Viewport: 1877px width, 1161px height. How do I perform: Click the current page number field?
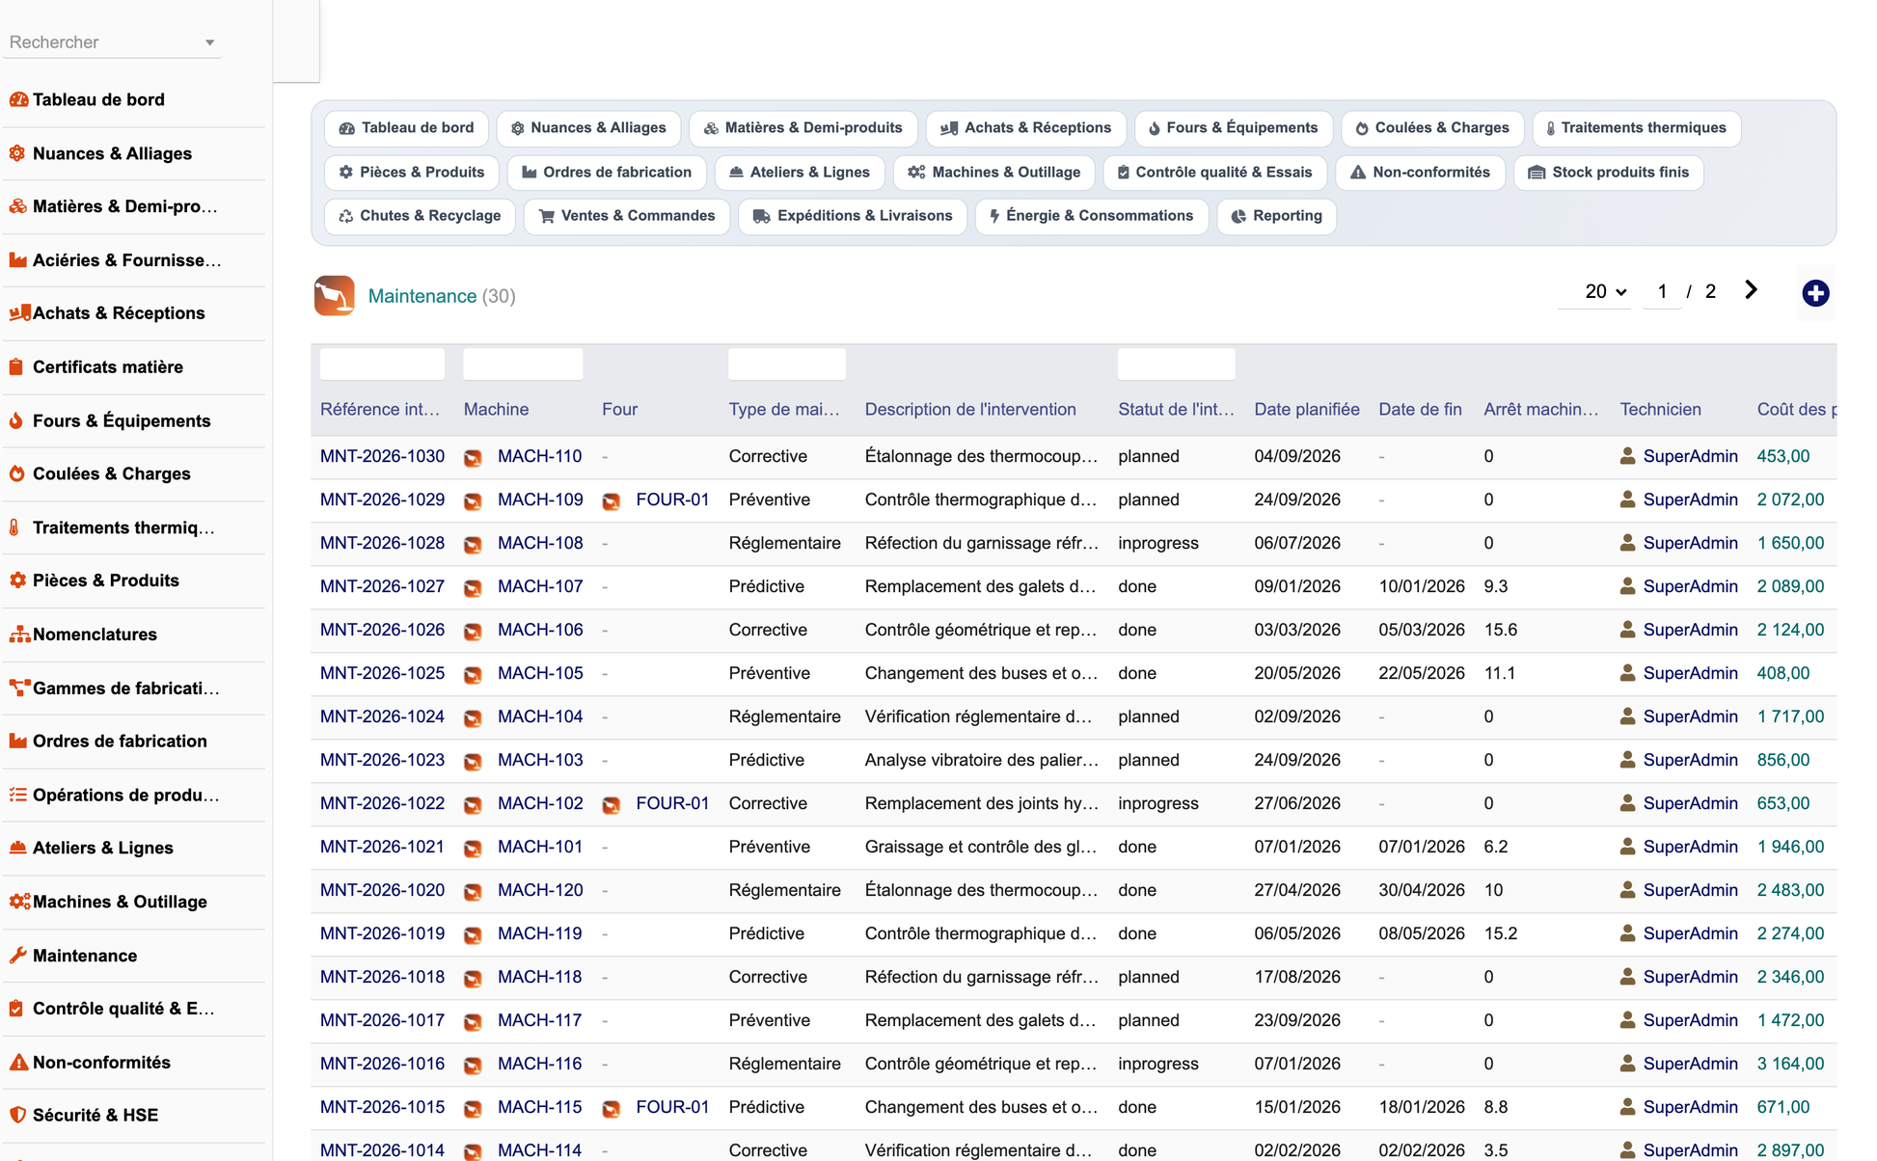(1662, 291)
